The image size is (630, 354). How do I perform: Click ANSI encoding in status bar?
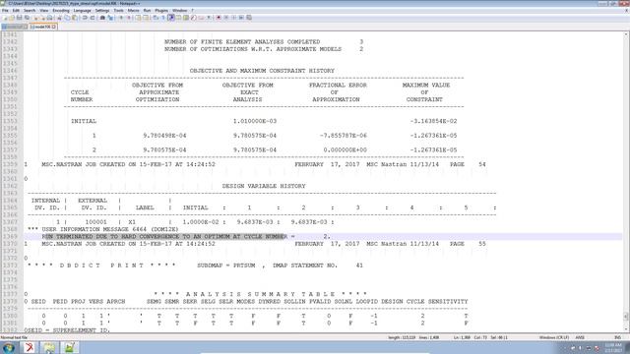(580, 337)
